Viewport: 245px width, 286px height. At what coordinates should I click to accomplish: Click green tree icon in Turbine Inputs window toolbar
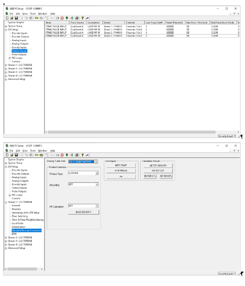[67, 18]
